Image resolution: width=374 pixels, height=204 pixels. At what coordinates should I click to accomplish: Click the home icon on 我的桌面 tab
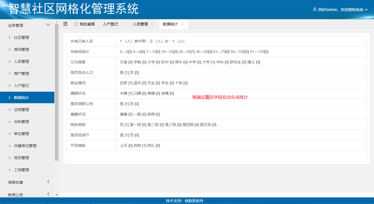76,24
